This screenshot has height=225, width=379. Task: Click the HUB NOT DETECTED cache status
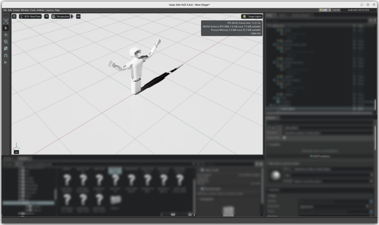[359, 10]
